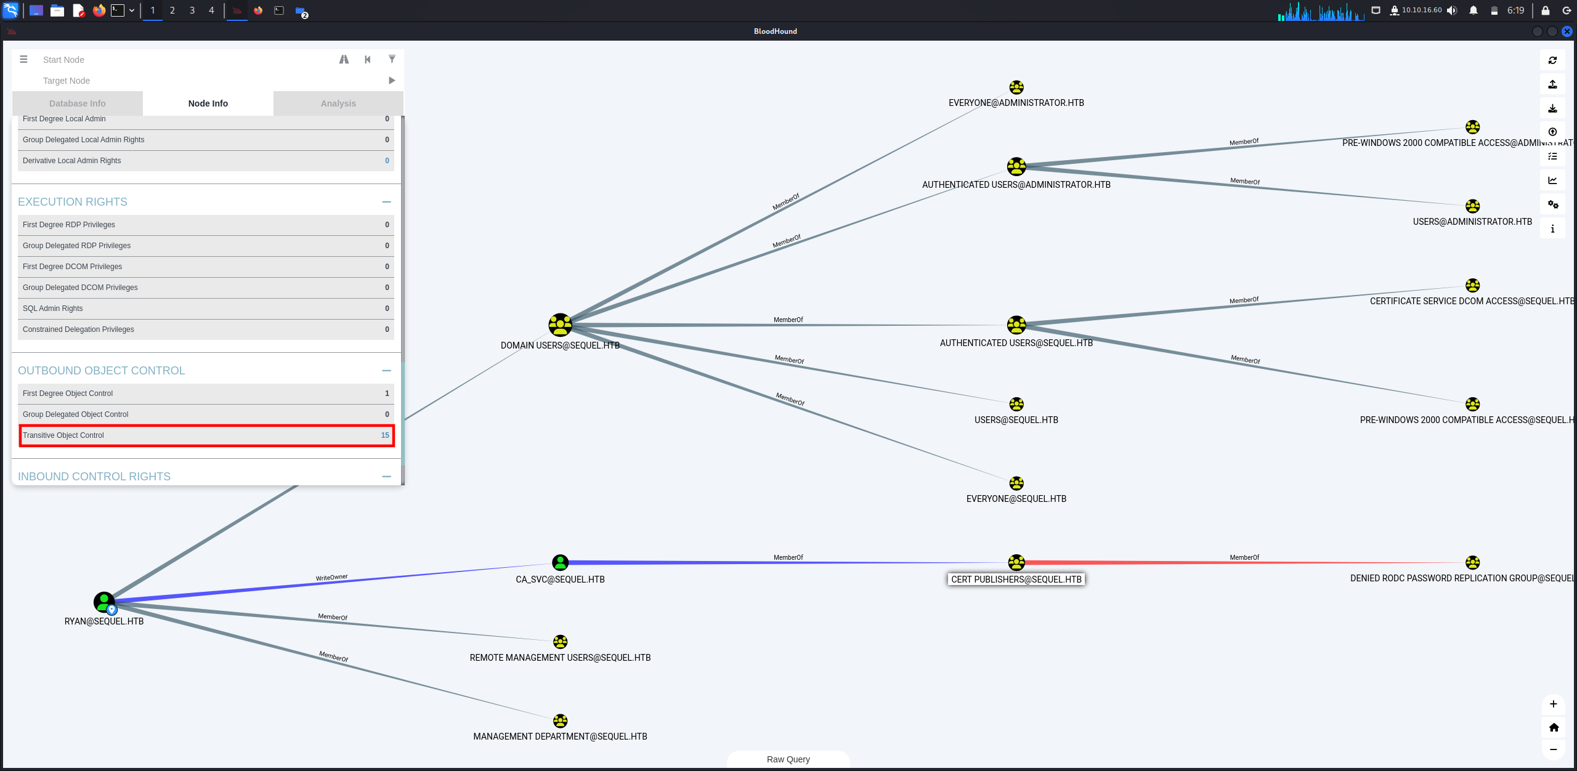Click the import graph icon
The image size is (1577, 771).
pos(1552,108)
